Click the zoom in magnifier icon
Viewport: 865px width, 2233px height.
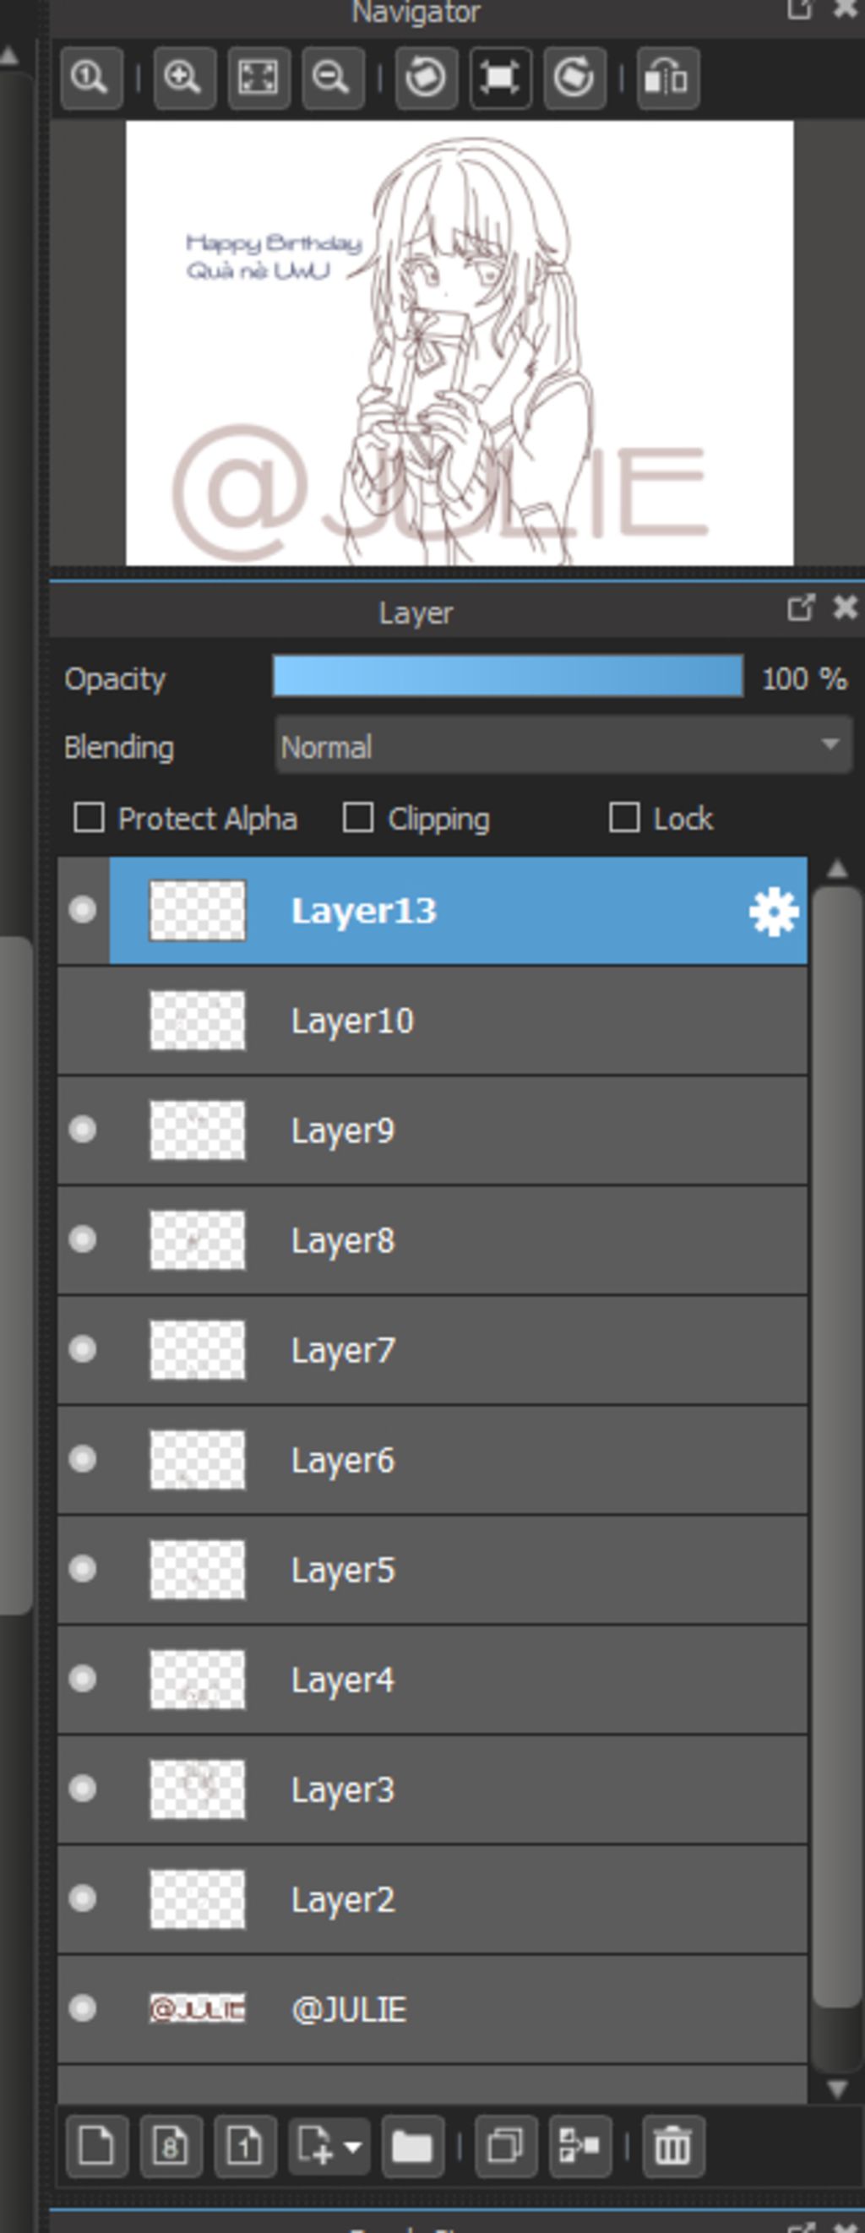pos(184,78)
